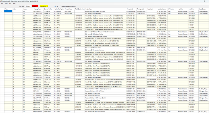The width and height of the screenshot is (209, 113).
Task: Open the Help menu
Action: pyautogui.click(x=14, y=4)
